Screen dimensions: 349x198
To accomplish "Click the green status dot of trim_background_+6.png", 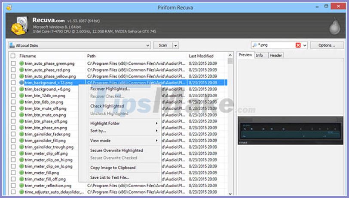I will tap(21, 89).
